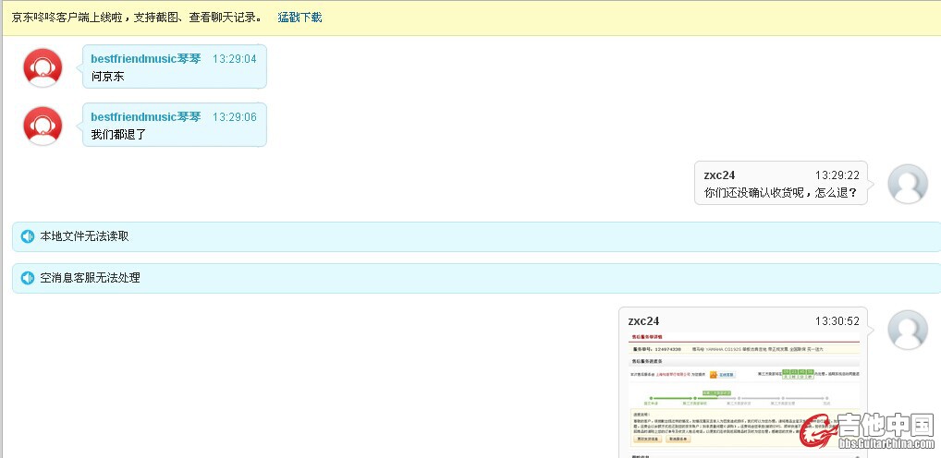Click zxc24's avatar next to 13:30:52 message

(907, 330)
